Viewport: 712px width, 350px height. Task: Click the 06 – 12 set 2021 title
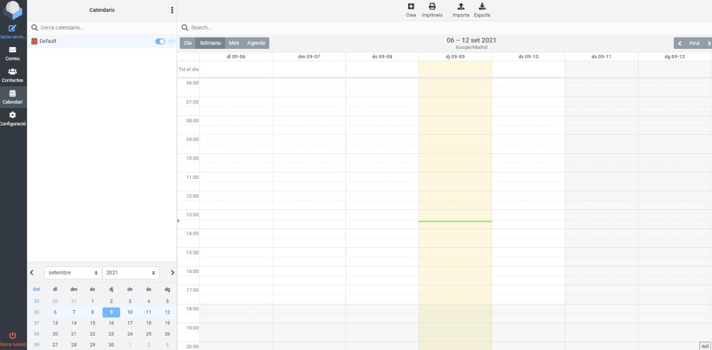click(471, 40)
